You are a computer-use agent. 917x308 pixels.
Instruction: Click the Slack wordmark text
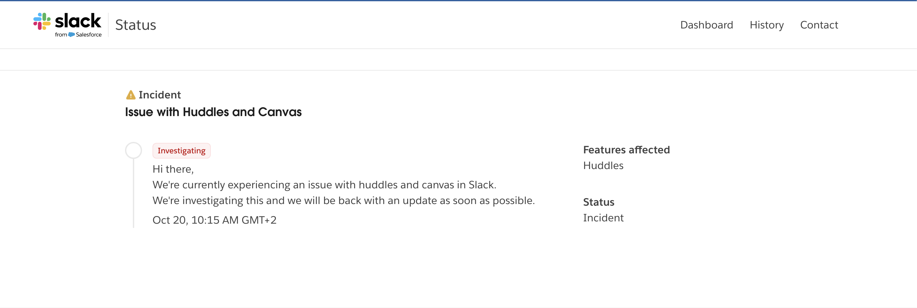tap(78, 21)
